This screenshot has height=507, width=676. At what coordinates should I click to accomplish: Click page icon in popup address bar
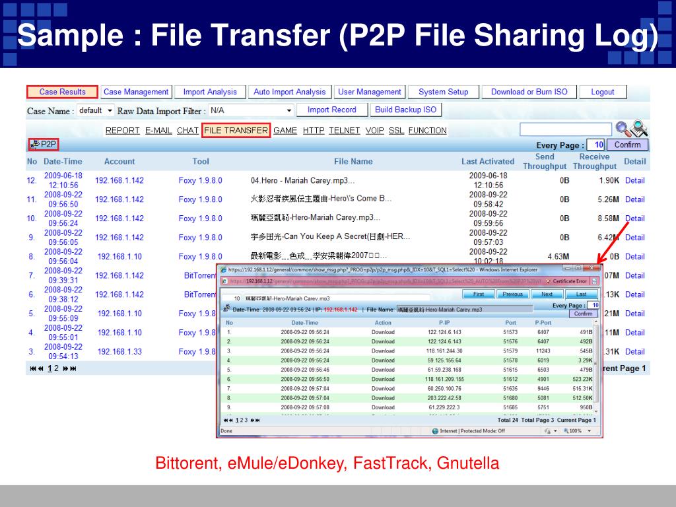224,281
